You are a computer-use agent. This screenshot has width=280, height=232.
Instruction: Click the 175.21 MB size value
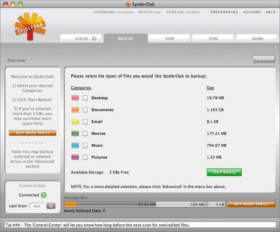(217, 134)
